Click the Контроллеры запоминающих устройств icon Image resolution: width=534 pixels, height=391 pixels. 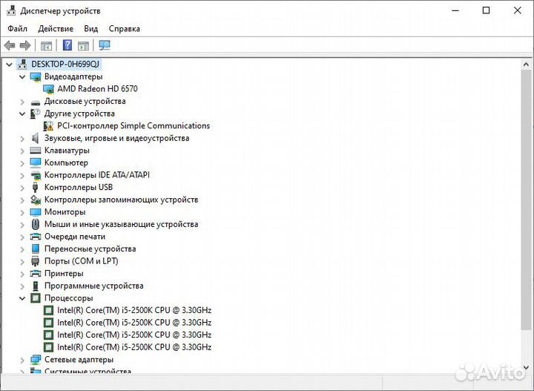pos(36,200)
